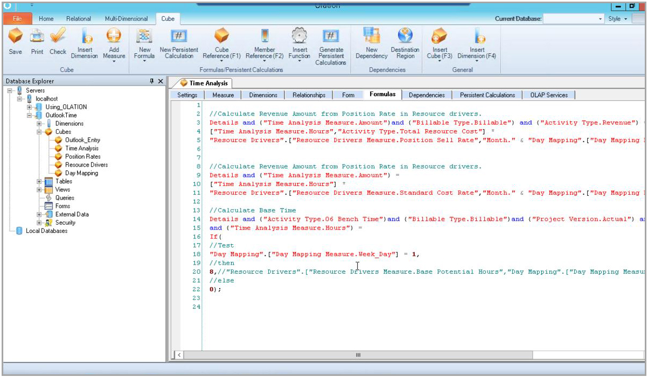
Task: Close the Database Explorer panel
Action: point(161,81)
